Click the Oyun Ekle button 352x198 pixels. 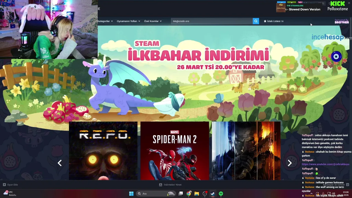tap(10, 185)
